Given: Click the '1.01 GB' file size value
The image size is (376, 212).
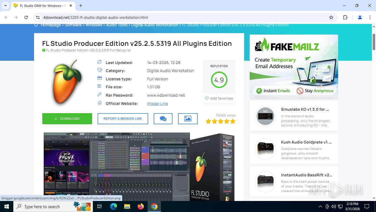Looking at the screenshot, I should 153,87.
